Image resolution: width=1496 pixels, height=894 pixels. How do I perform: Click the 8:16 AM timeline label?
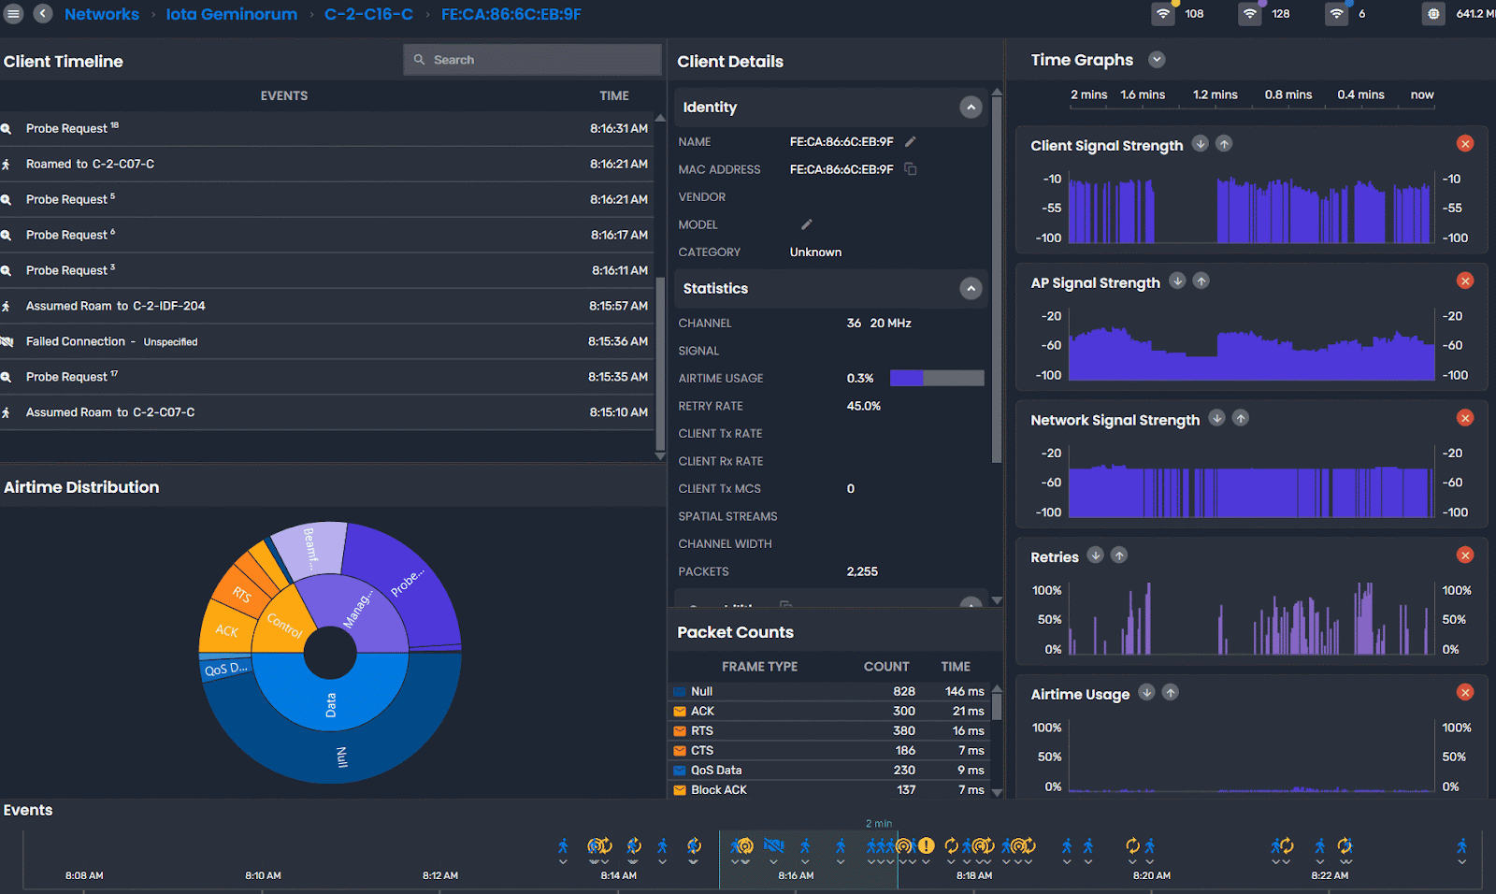coord(796,875)
